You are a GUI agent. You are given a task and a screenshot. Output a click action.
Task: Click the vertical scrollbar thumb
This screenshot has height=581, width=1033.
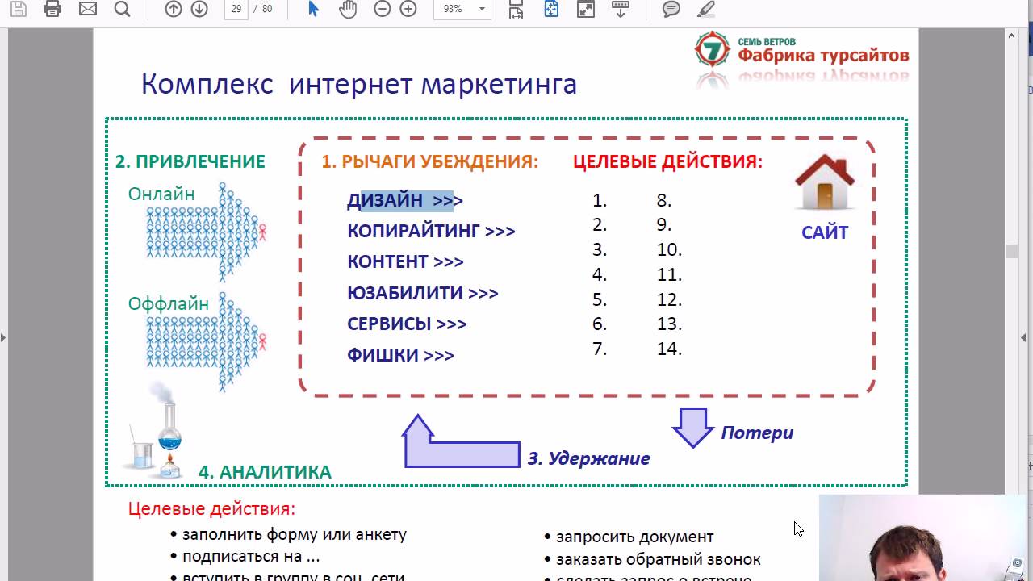pos(1011,251)
